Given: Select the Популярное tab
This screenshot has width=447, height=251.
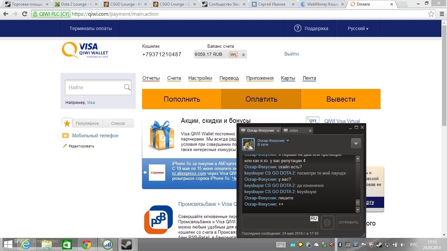Looking at the screenshot, I should (x=87, y=123).
